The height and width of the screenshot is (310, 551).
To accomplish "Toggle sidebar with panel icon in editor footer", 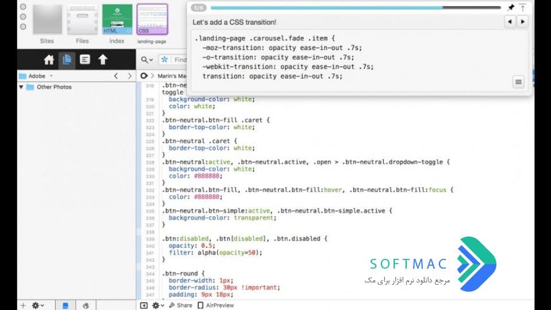I will coord(144,305).
